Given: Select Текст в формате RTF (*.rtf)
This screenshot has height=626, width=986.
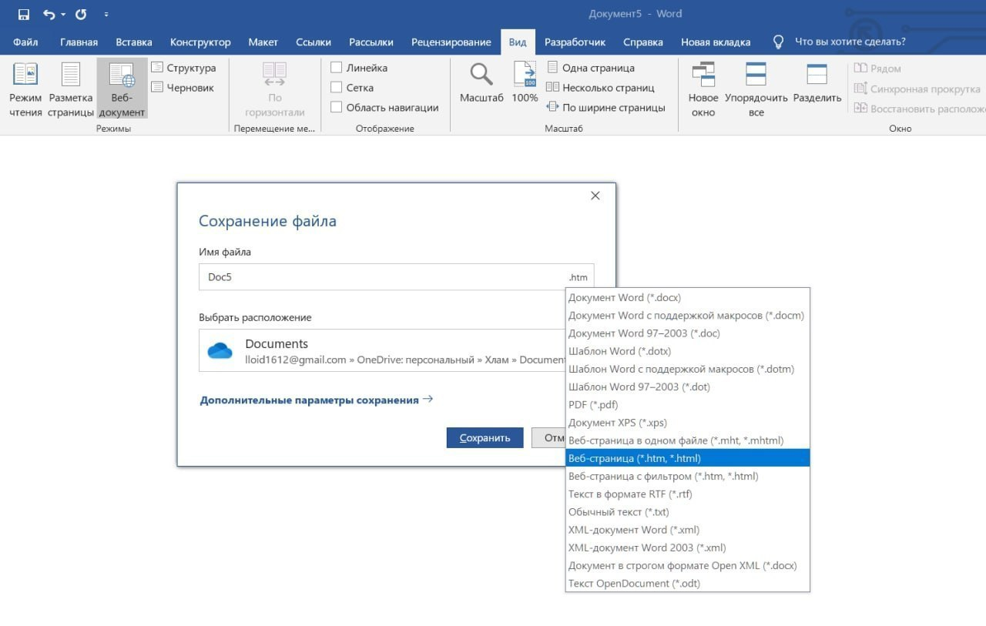Looking at the screenshot, I should point(687,494).
